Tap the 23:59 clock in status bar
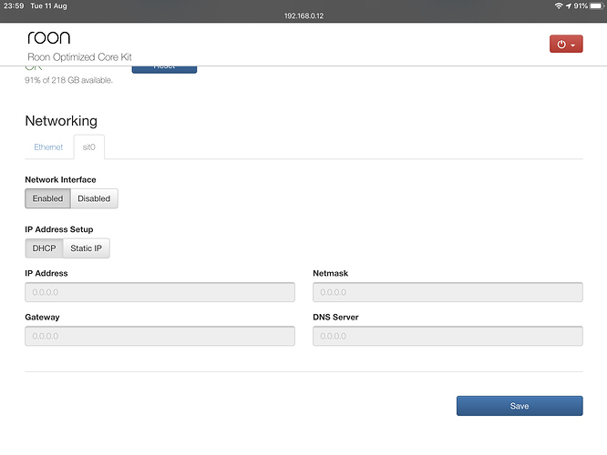The height and width of the screenshot is (455, 607). coord(14,5)
